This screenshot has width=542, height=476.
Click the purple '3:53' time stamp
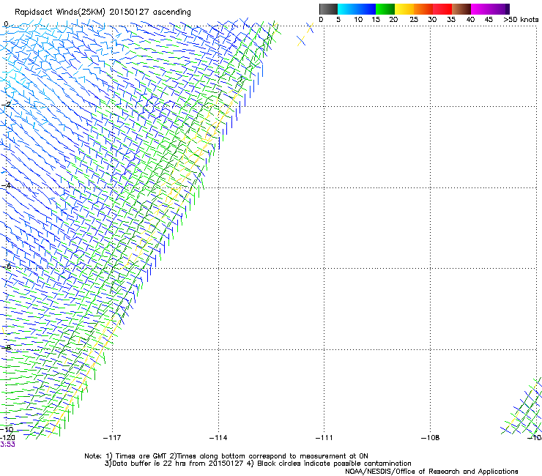7,445
